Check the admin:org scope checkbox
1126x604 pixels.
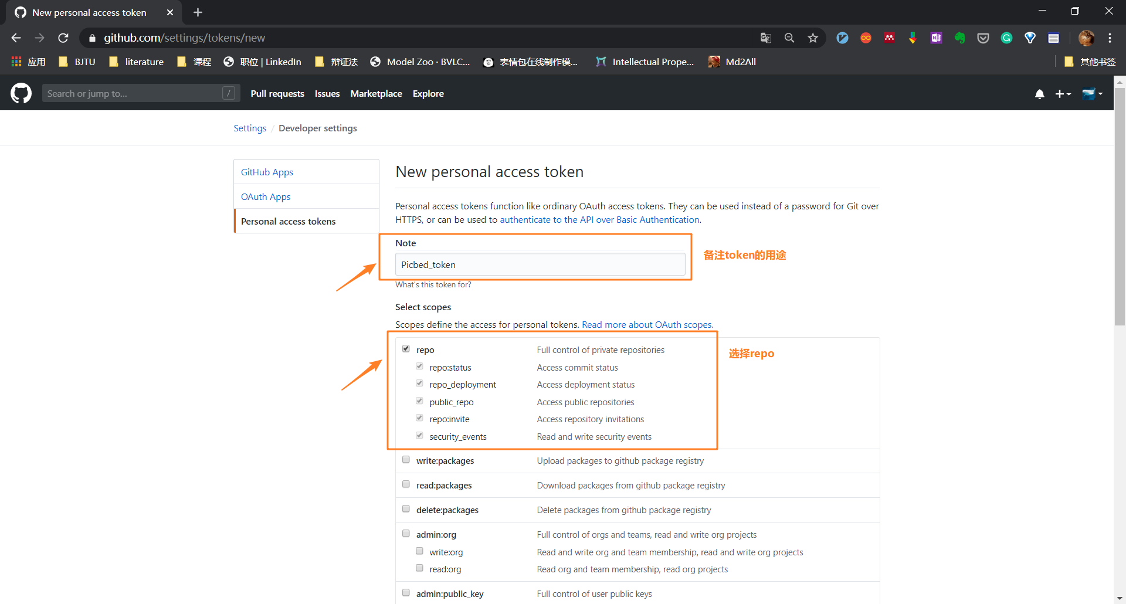pyautogui.click(x=406, y=534)
